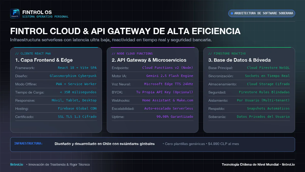Click the React 18 + Vite SPA value
Screen dimensions: 305x172
pyautogui.click(x=77, y=68)
